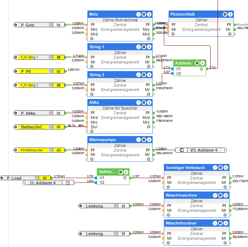
Task: Open settings gear on Waschmaschine block
Action: (220, 195)
